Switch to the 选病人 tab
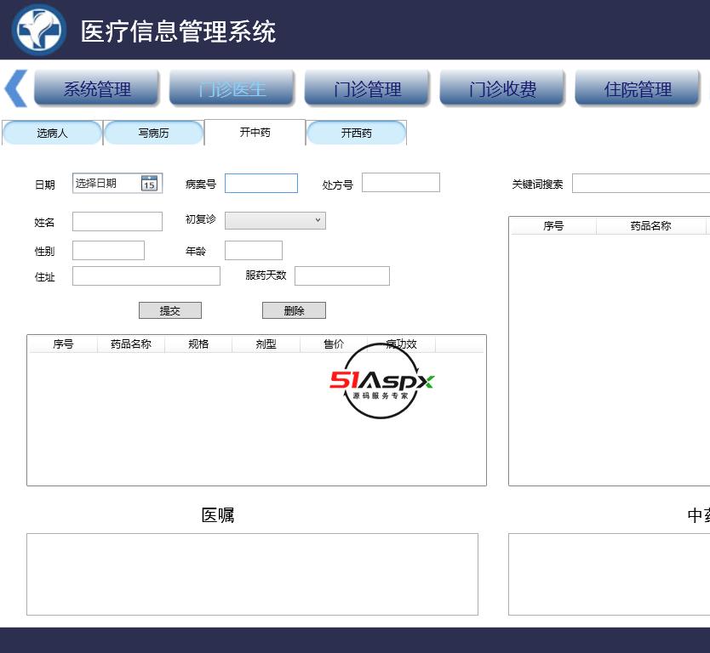This screenshot has height=653, width=710. pyautogui.click(x=52, y=133)
